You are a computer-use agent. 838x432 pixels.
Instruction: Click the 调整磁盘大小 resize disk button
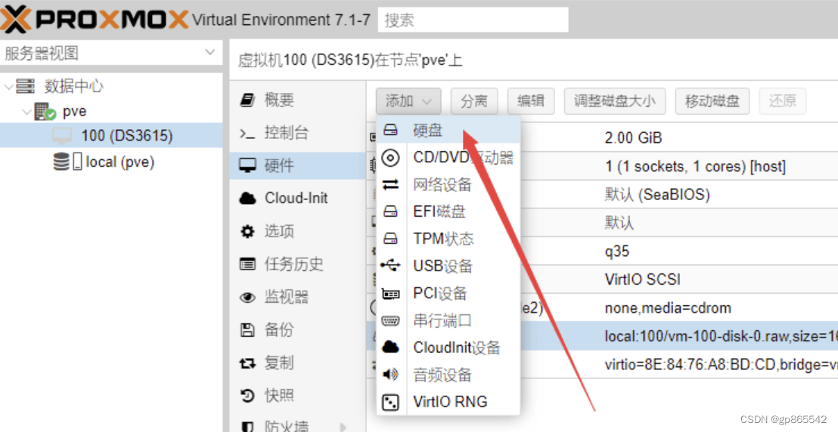tap(615, 101)
